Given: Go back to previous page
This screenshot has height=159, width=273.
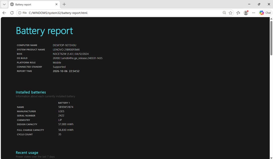Looking at the screenshot, I should [4, 13].
